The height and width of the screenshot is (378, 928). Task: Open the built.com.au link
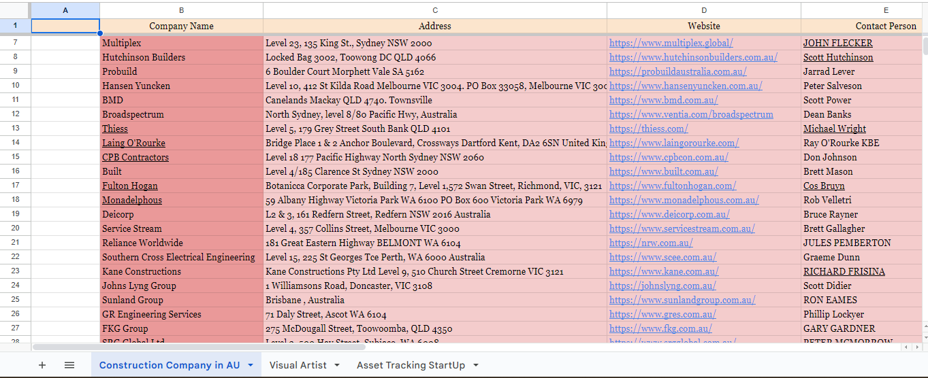(x=663, y=171)
